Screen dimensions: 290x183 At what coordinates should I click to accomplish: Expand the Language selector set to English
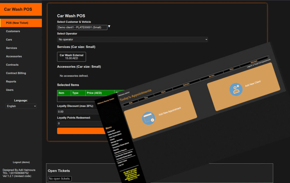click(x=21, y=106)
